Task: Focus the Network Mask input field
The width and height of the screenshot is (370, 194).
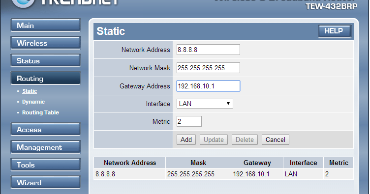Action: (x=208, y=68)
